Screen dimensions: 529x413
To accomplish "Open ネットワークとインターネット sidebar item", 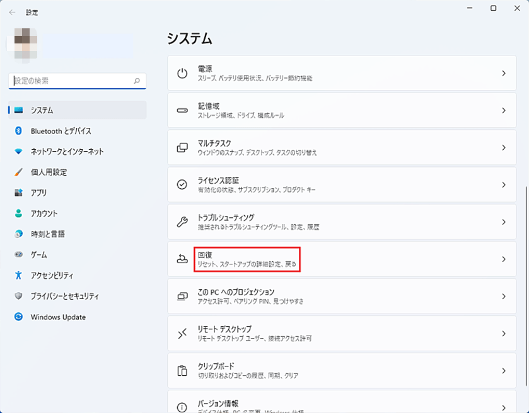I will point(67,152).
